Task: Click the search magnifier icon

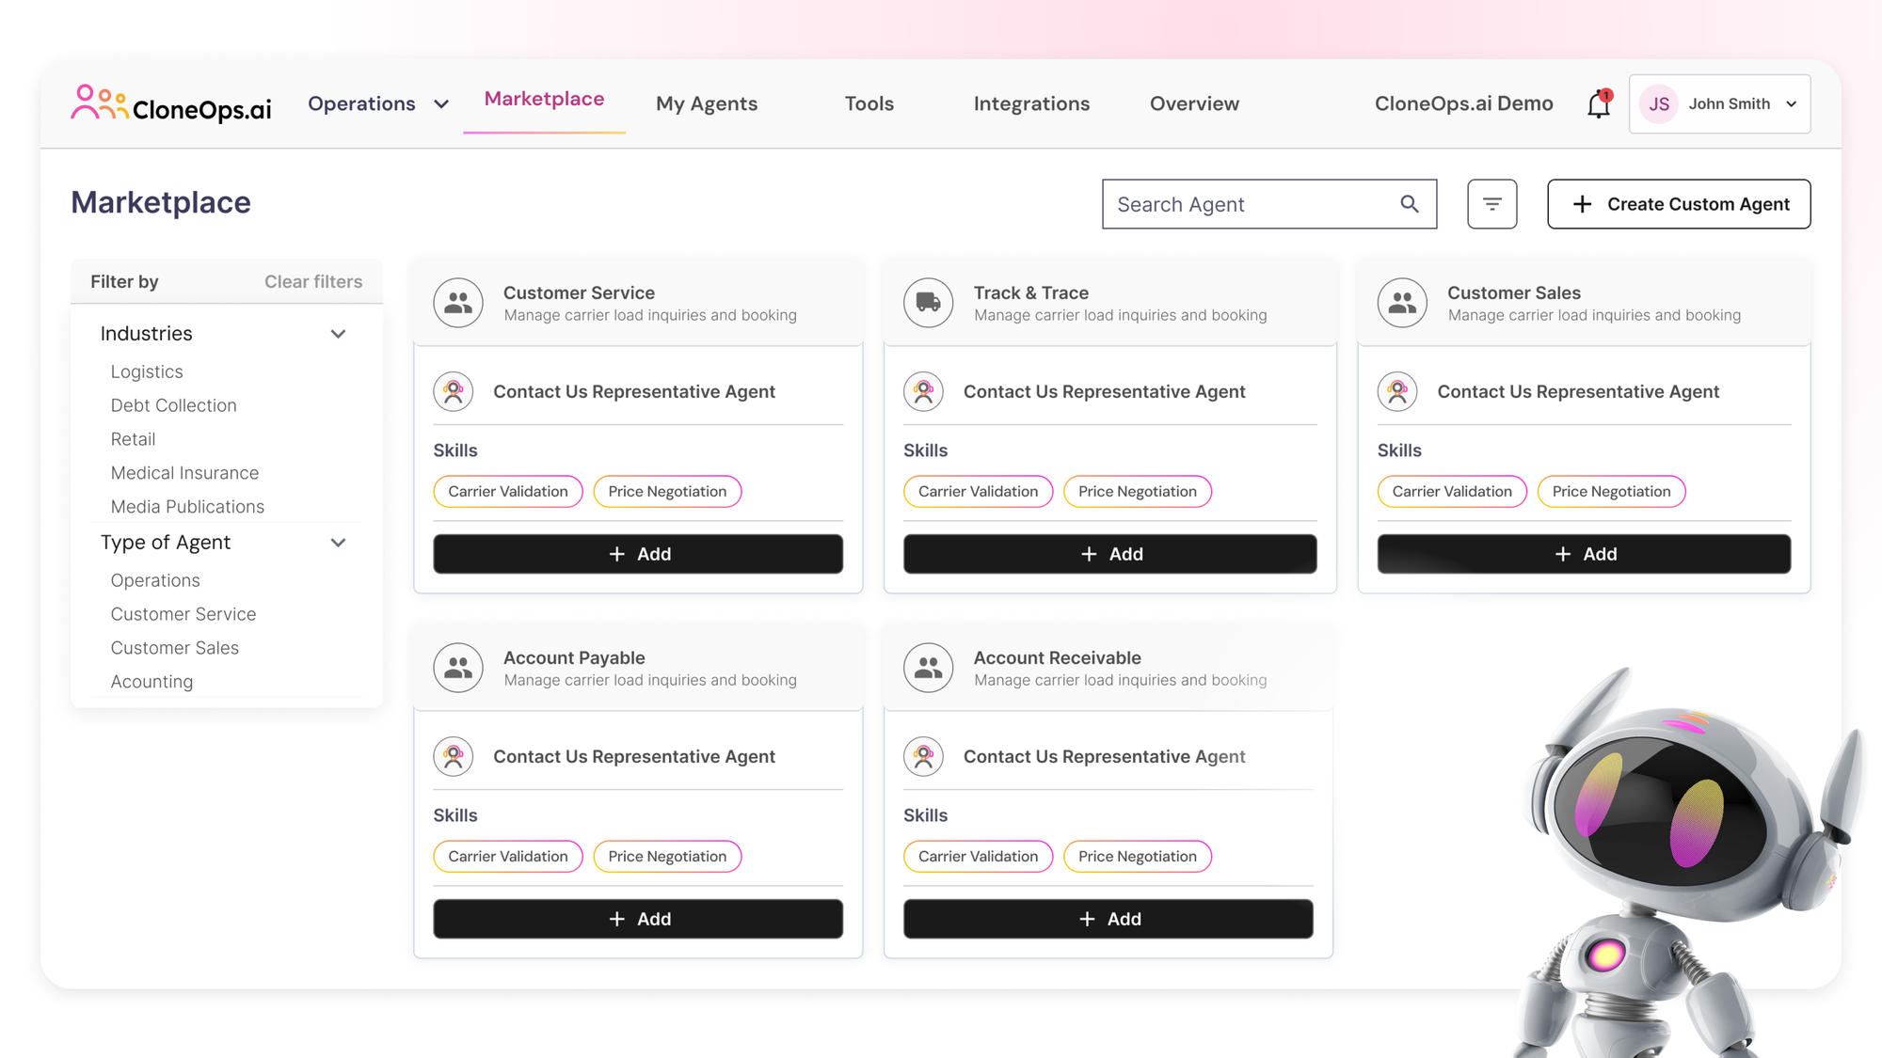Action: 1409,204
